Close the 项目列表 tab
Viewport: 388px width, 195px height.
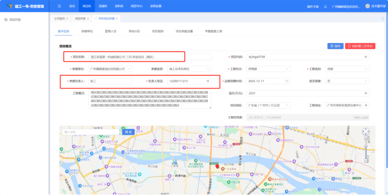(x=89, y=19)
